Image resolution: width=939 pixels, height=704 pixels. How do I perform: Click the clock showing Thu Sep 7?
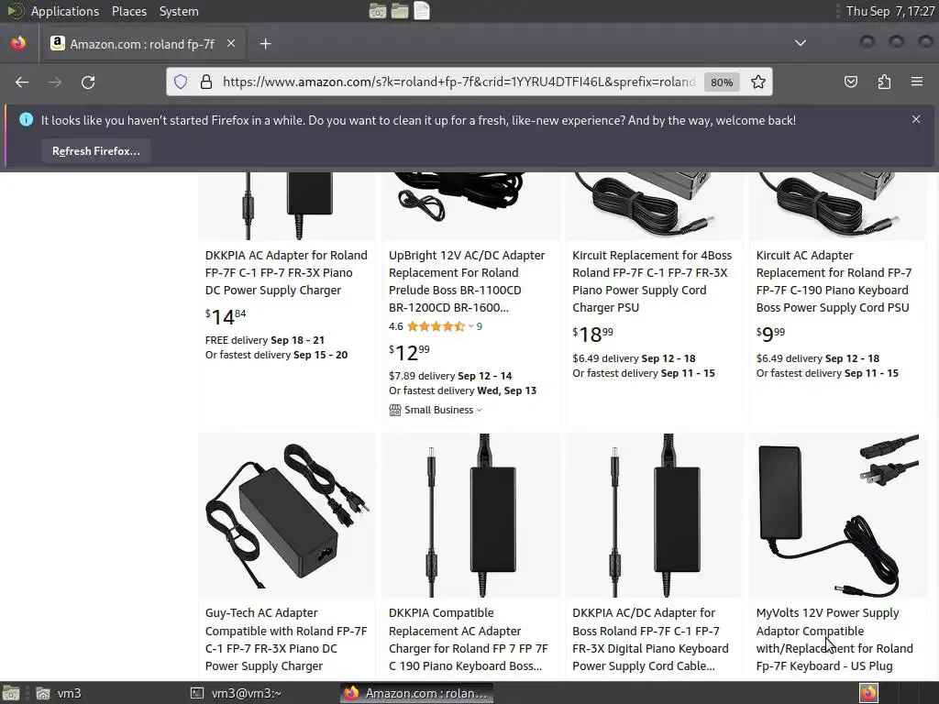click(889, 11)
